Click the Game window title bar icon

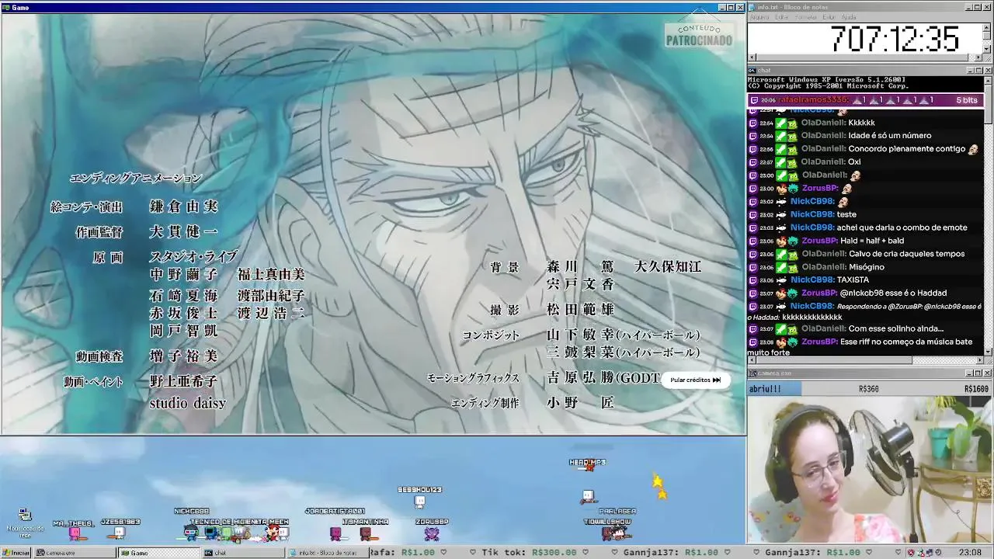pos(6,7)
